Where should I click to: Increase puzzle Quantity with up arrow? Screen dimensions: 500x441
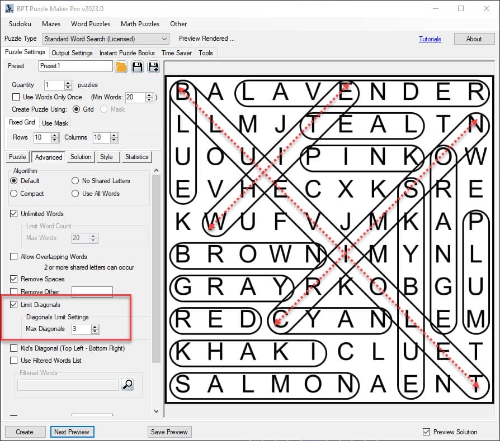[x=68, y=83]
